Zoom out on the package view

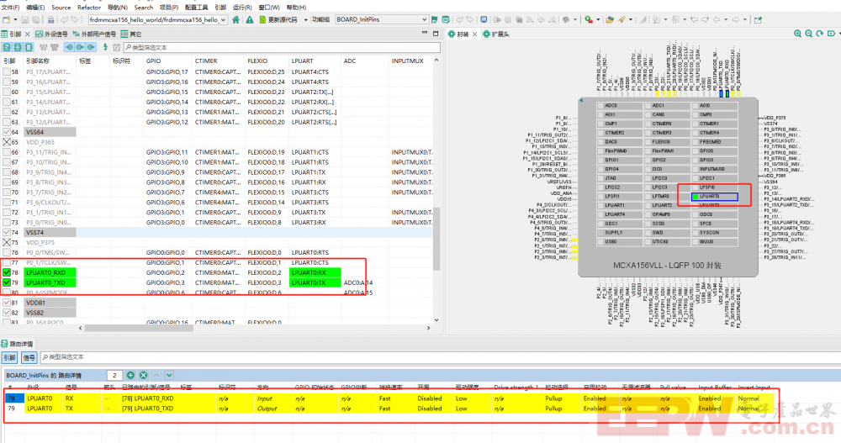pyautogui.click(x=809, y=34)
